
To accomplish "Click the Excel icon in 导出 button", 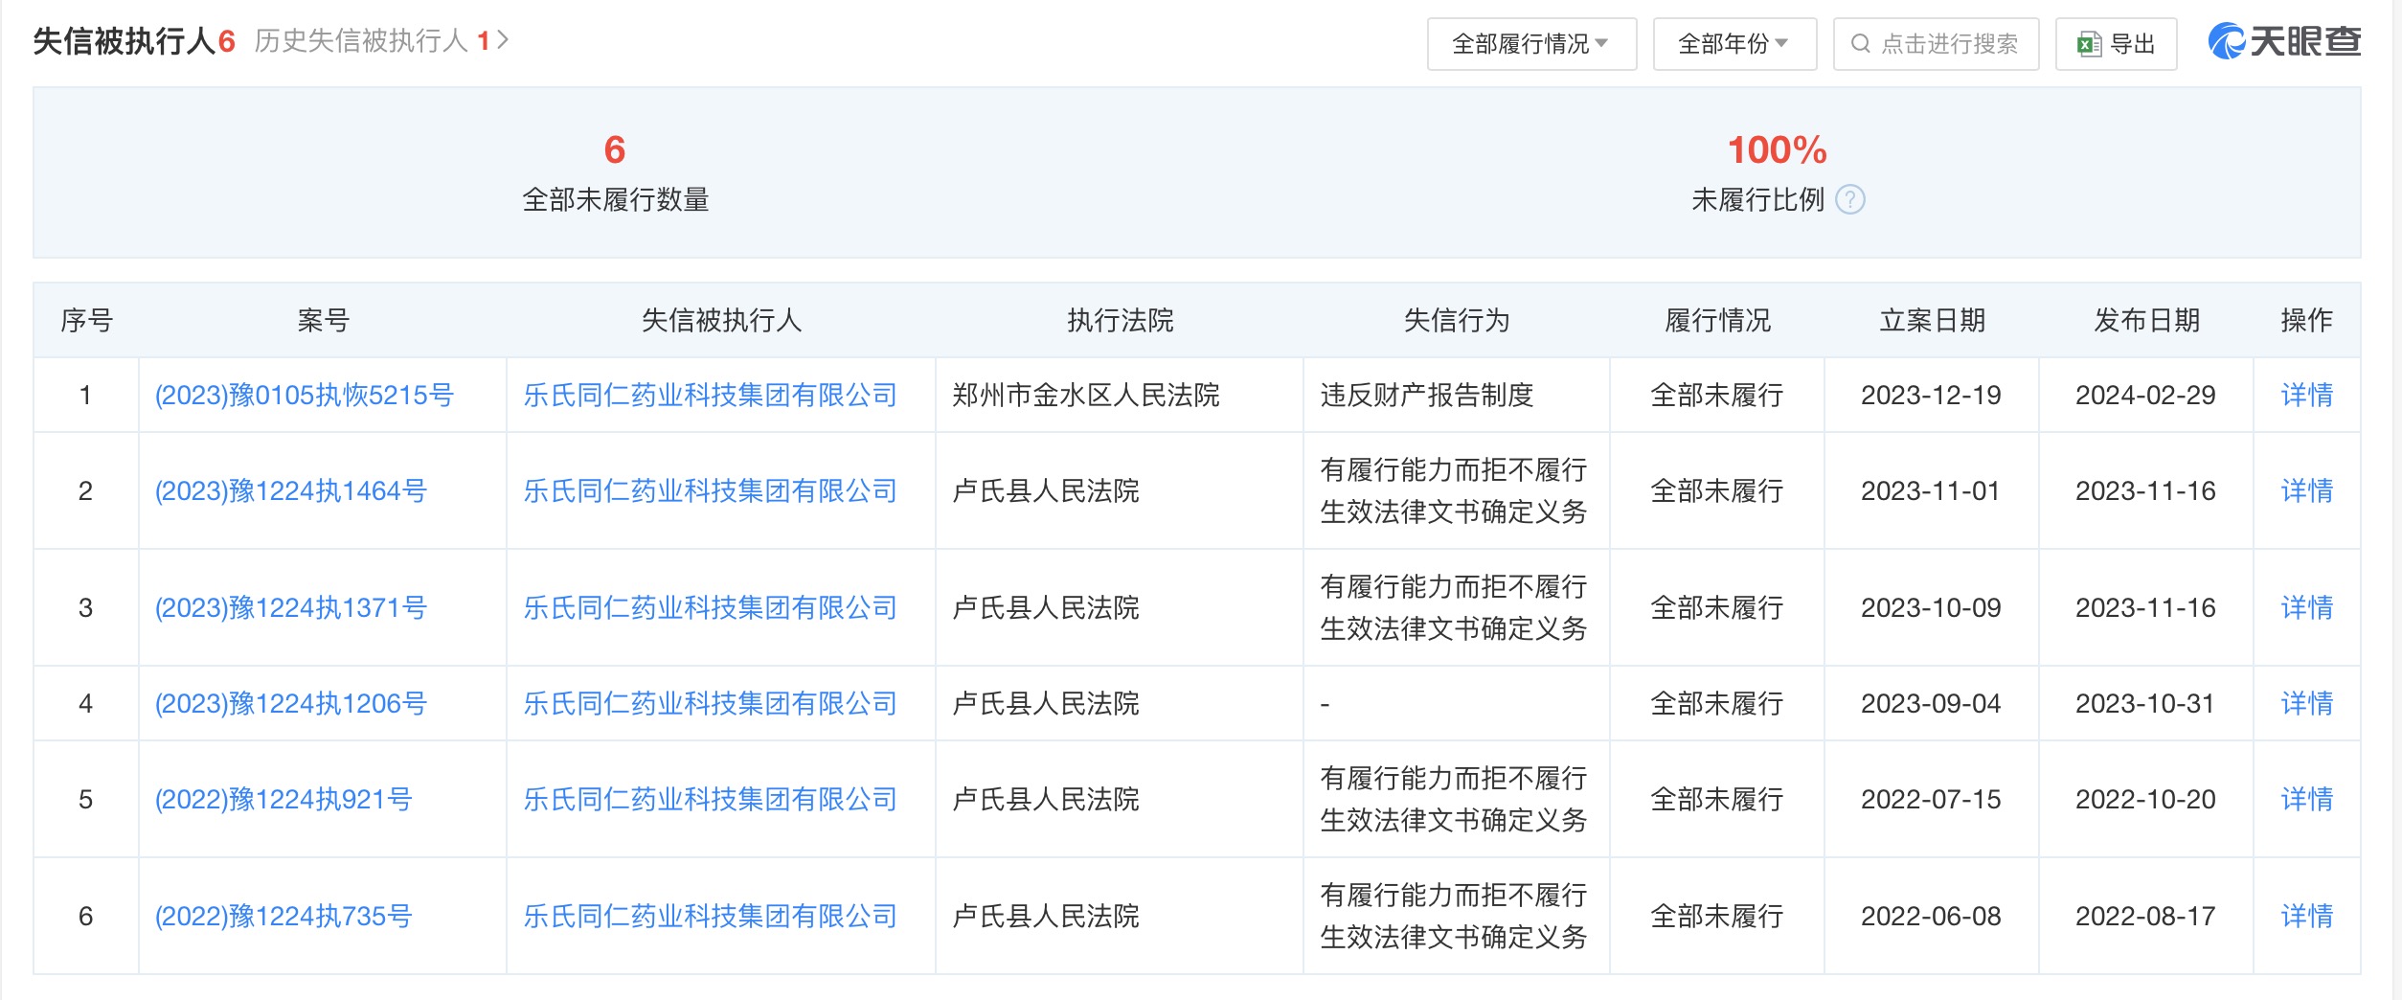I will [2089, 44].
